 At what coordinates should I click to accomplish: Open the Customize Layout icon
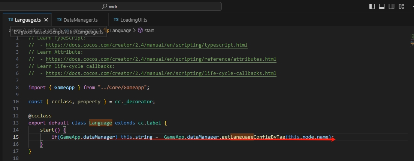(x=401, y=6)
